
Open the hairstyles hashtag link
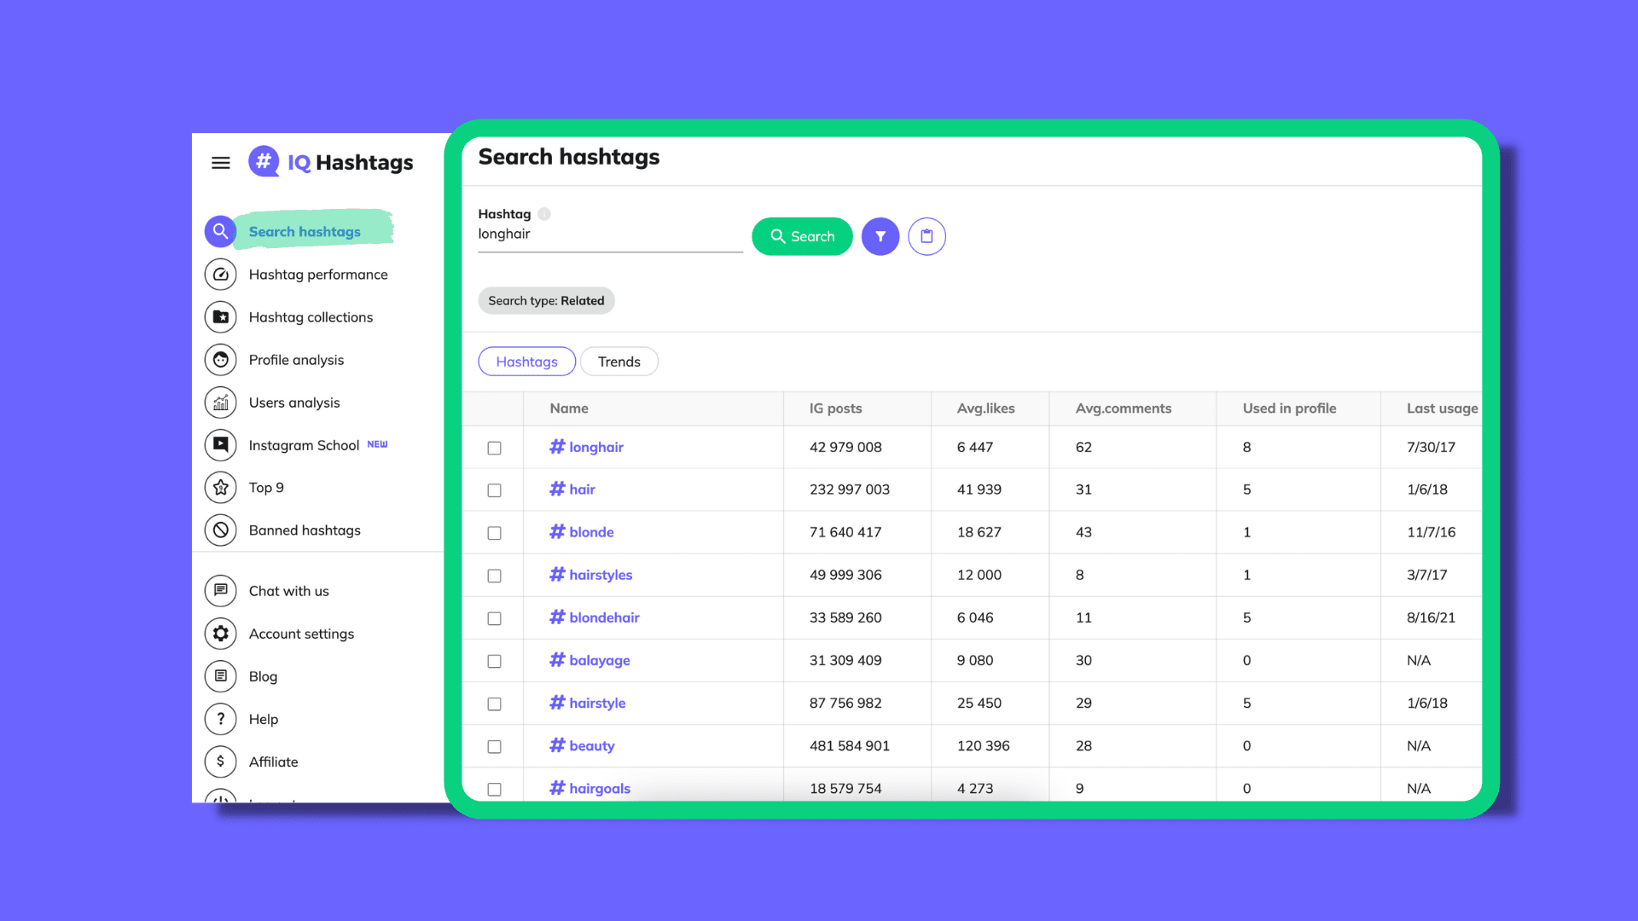[x=600, y=575]
